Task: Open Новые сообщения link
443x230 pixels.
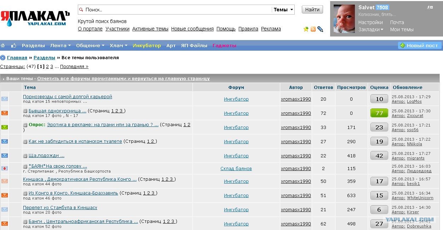Action: click(x=192, y=29)
